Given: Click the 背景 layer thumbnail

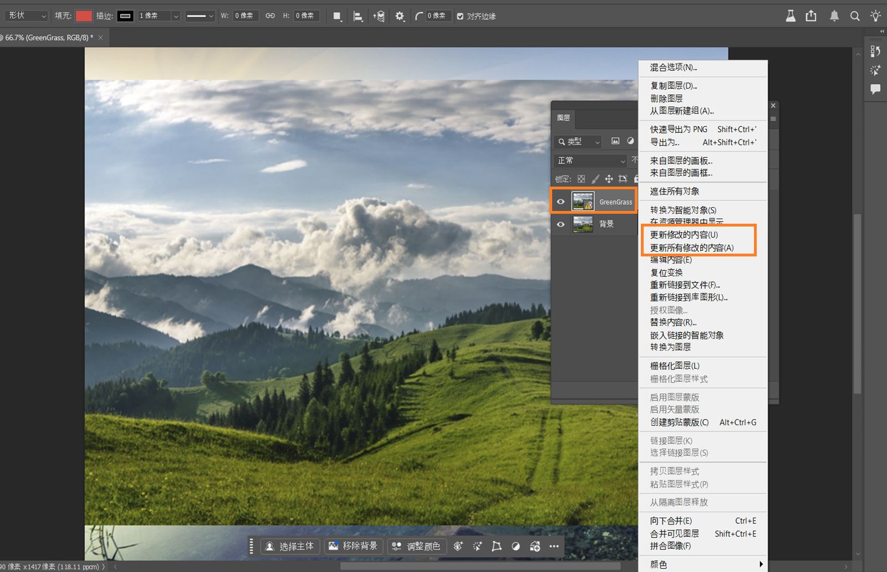Looking at the screenshot, I should point(583,224).
